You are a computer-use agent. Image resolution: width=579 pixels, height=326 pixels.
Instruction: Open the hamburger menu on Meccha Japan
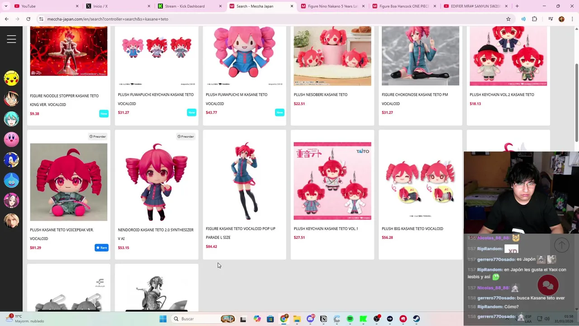pos(11,39)
